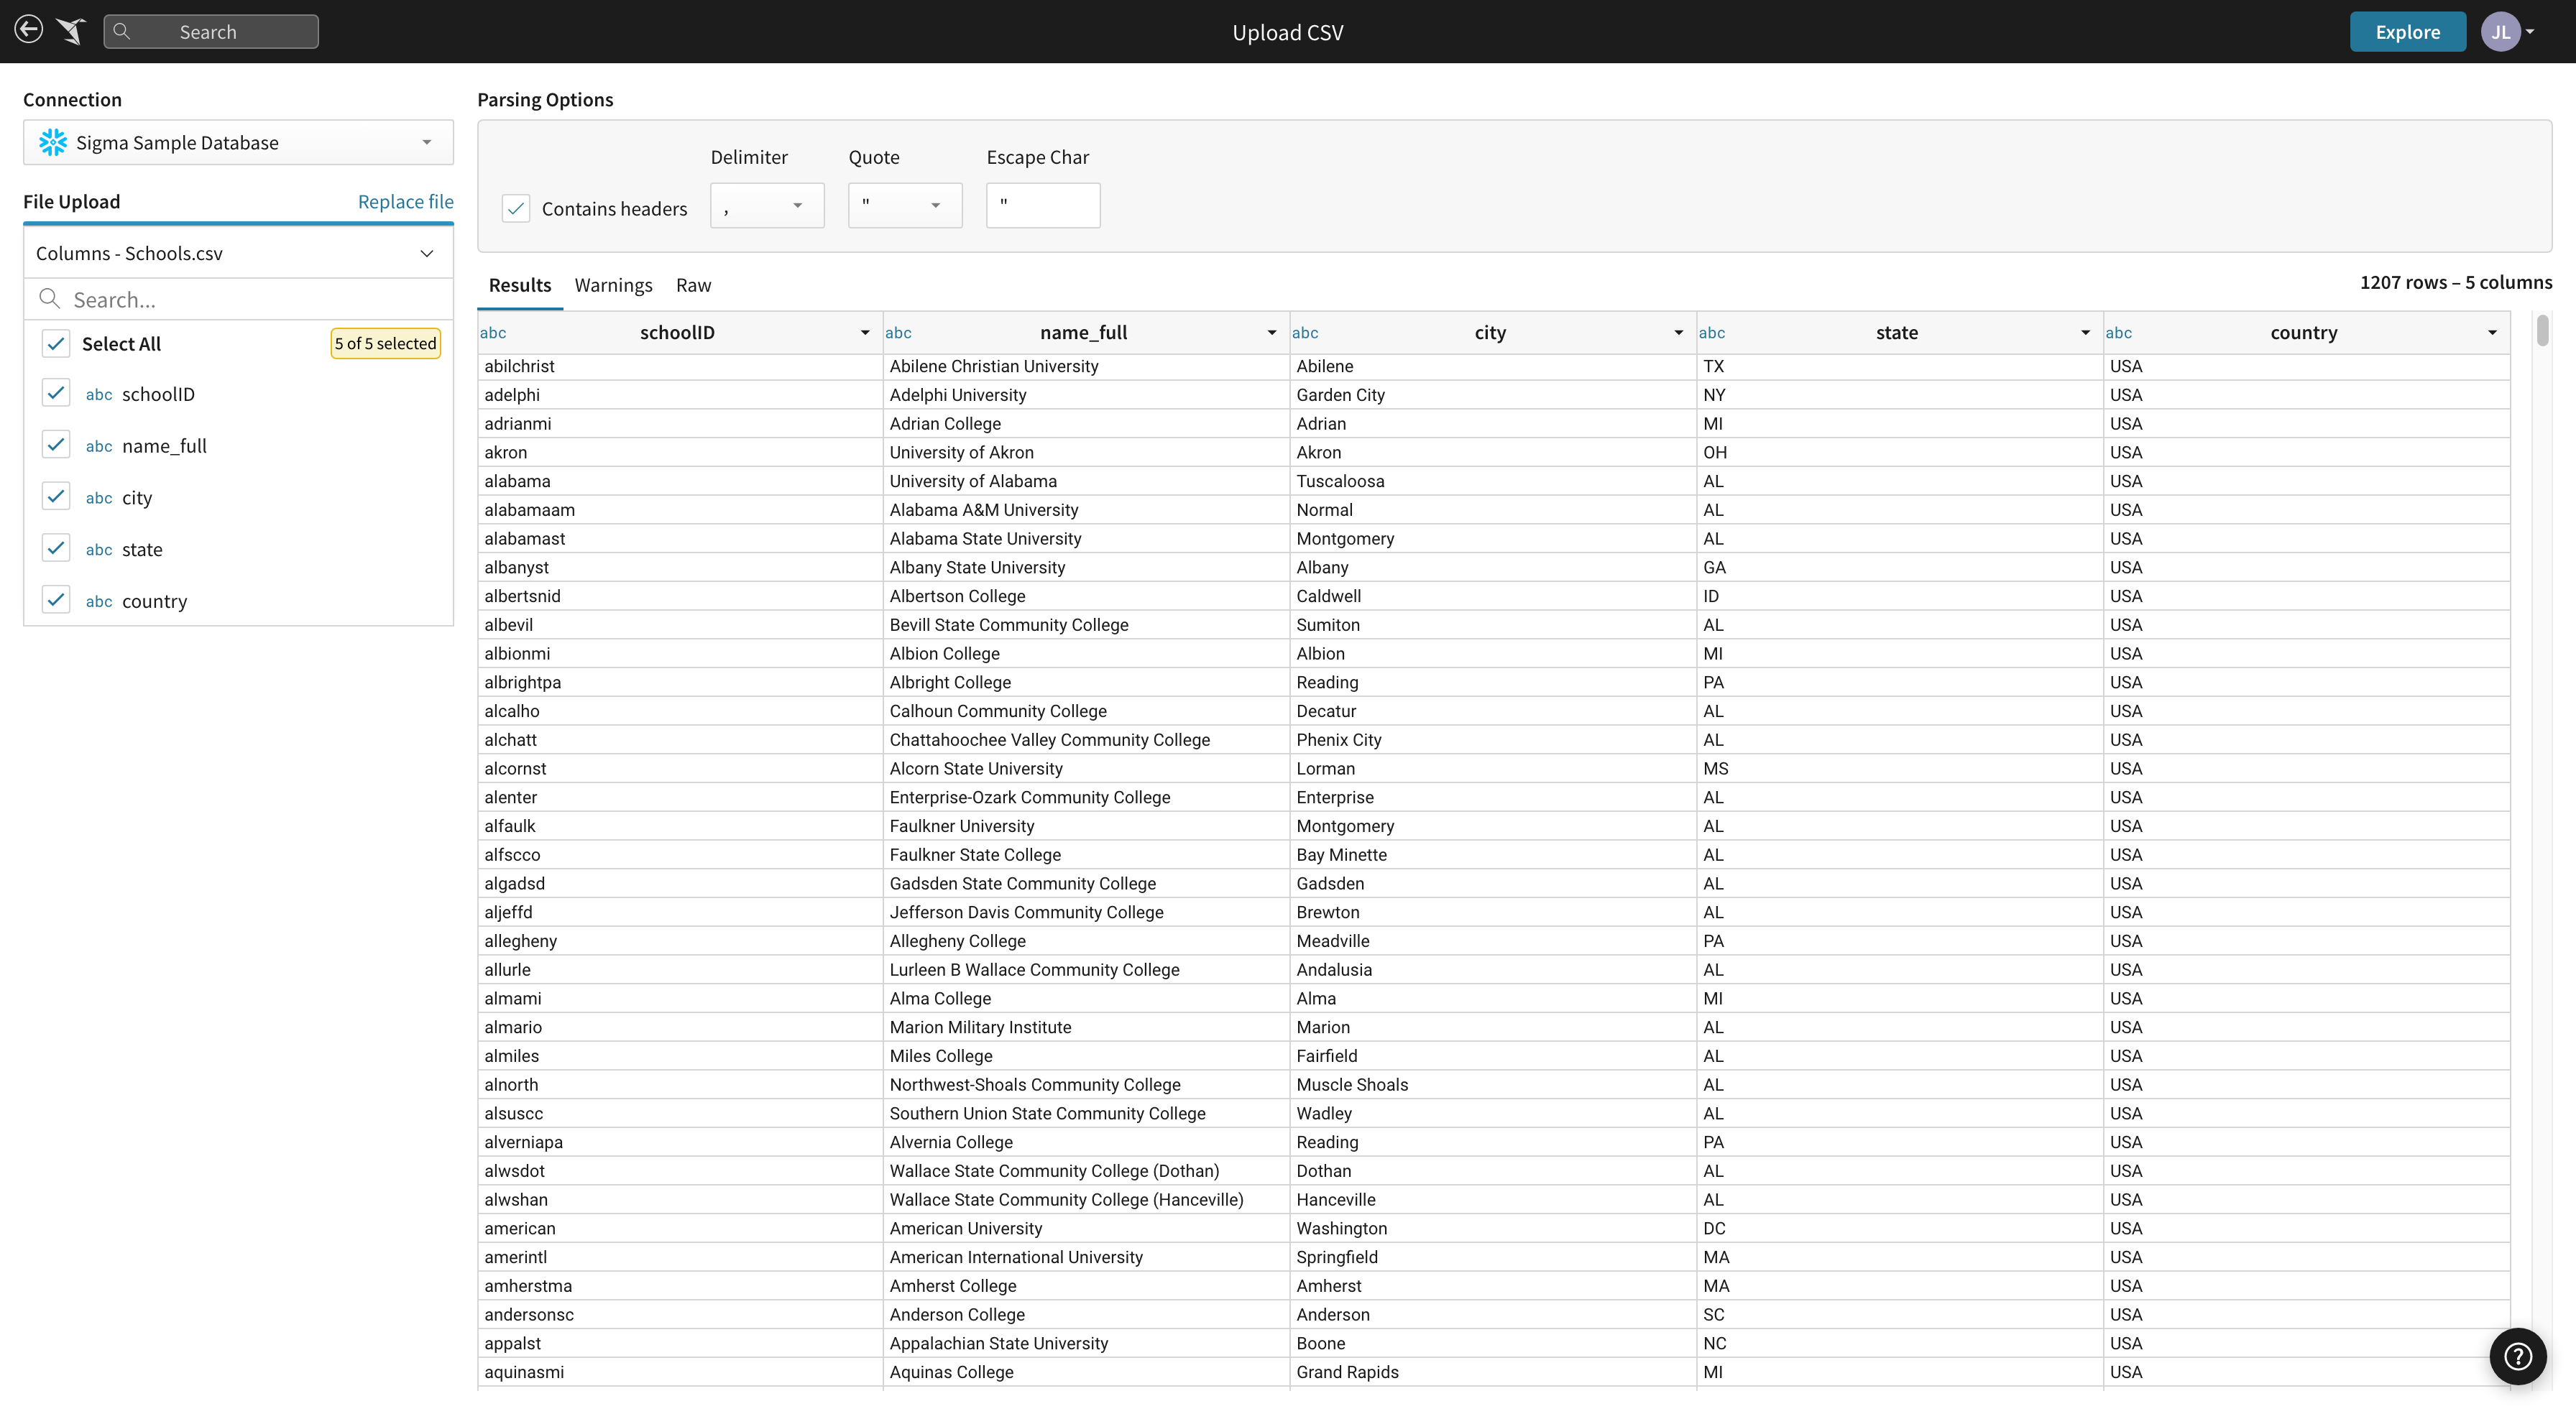This screenshot has height=1414, width=2576.
Task: Click the cell Muscle Shoals
Action: 1493,1085
